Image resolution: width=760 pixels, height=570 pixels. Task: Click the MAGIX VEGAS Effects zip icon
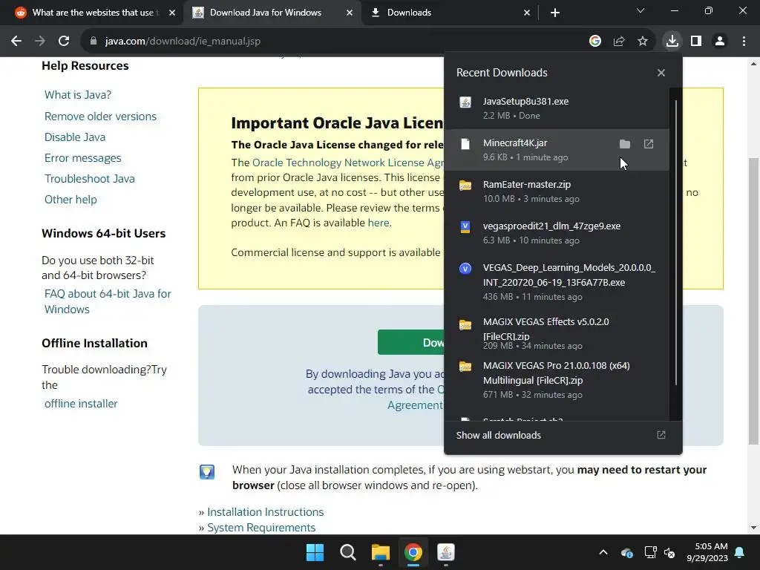coord(465,325)
